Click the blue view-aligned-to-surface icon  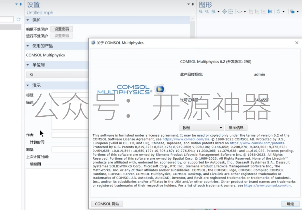point(270,12)
